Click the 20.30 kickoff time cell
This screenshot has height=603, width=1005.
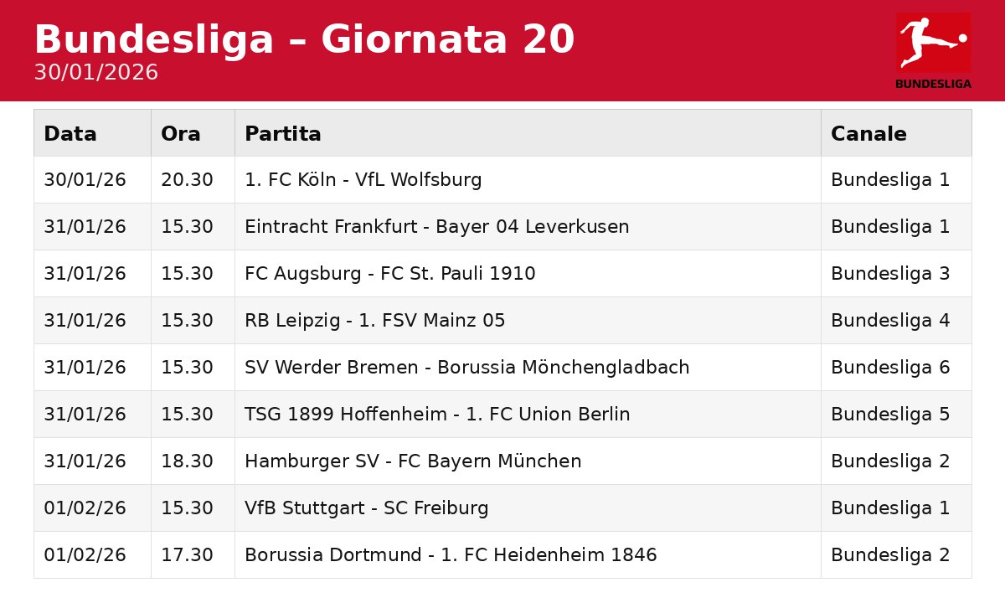193,180
